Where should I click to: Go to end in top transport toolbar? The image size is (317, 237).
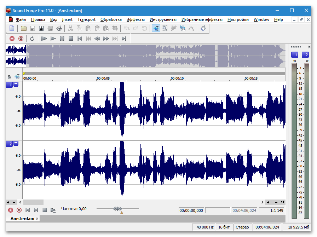click(x=124, y=39)
